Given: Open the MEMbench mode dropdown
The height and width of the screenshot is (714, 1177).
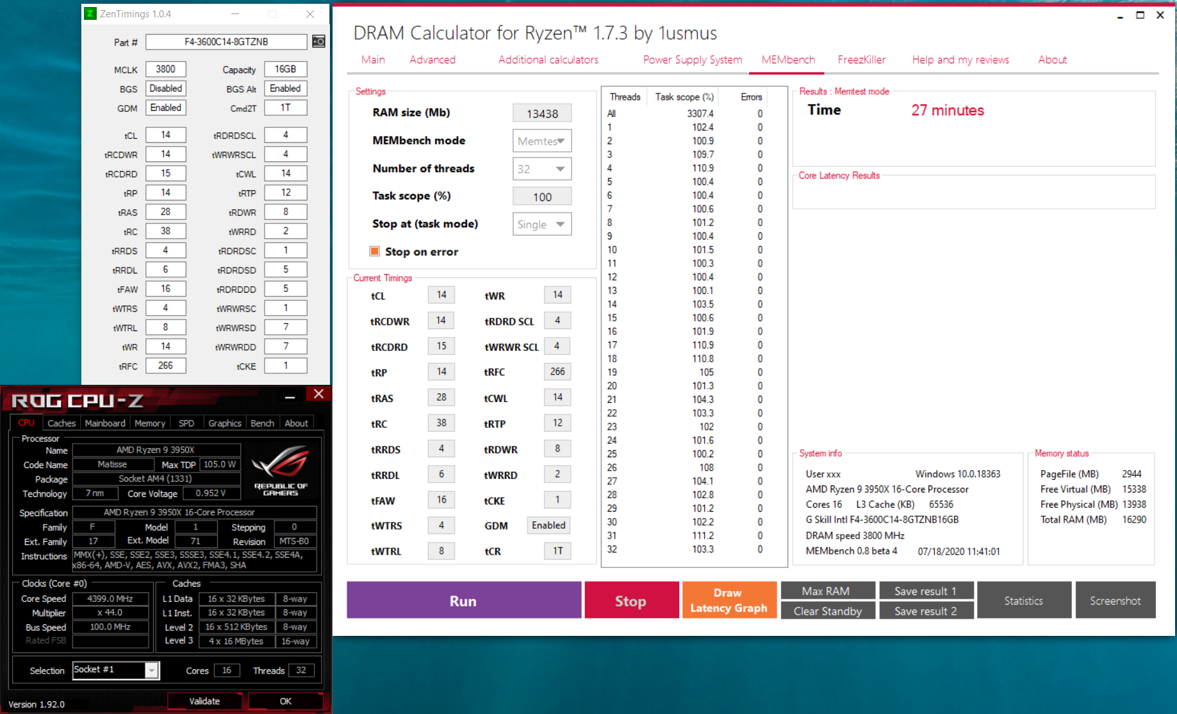Looking at the screenshot, I should [x=542, y=141].
